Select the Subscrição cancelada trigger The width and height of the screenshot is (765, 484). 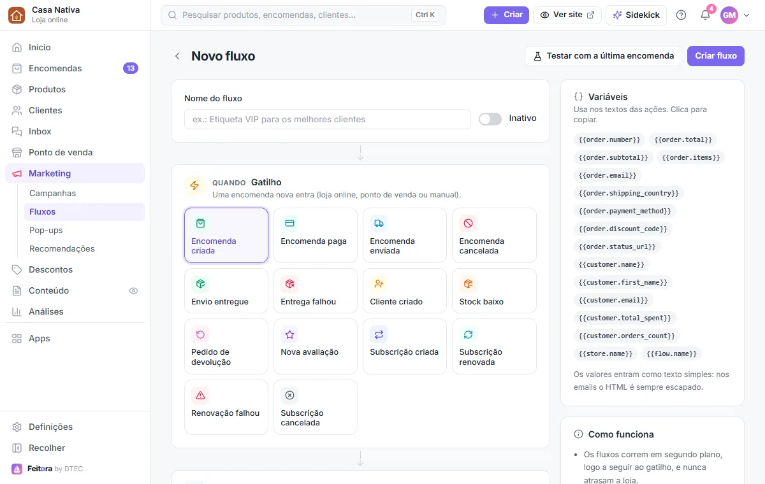point(316,407)
